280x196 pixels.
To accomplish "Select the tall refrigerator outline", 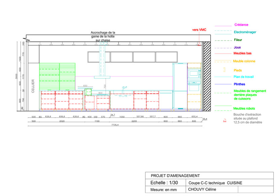I will pyautogui.click(x=180, y=86).
